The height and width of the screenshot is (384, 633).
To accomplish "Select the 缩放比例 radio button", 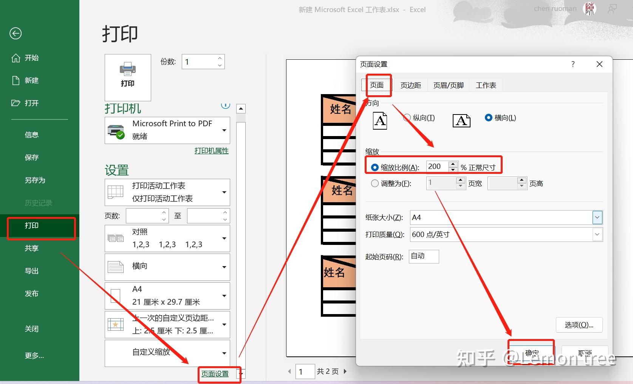I will (x=375, y=167).
